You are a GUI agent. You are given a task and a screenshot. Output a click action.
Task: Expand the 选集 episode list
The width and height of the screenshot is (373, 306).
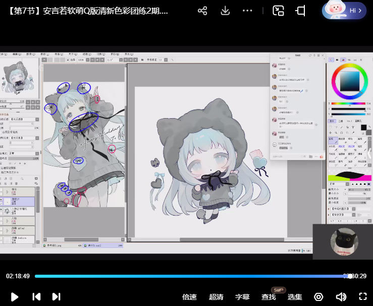pyautogui.click(x=295, y=297)
